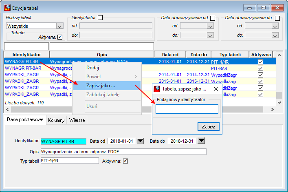Select the Dane podstawowe tab
288x192 pixels.
click(x=25, y=119)
